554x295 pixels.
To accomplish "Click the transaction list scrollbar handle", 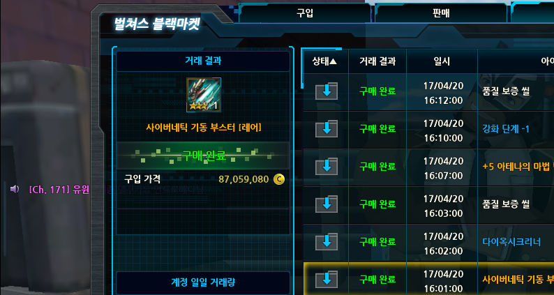I will (302, 69).
